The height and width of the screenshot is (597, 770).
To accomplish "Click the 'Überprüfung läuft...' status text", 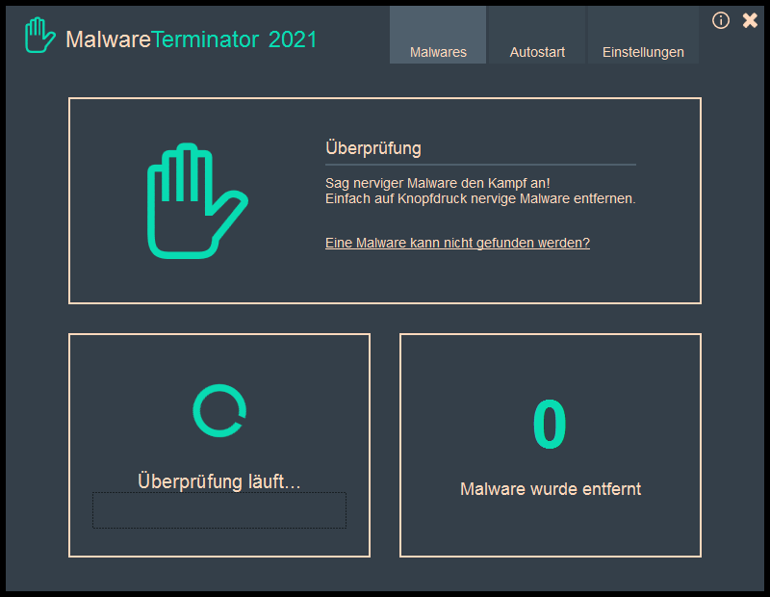I will click(x=219, y=480).
